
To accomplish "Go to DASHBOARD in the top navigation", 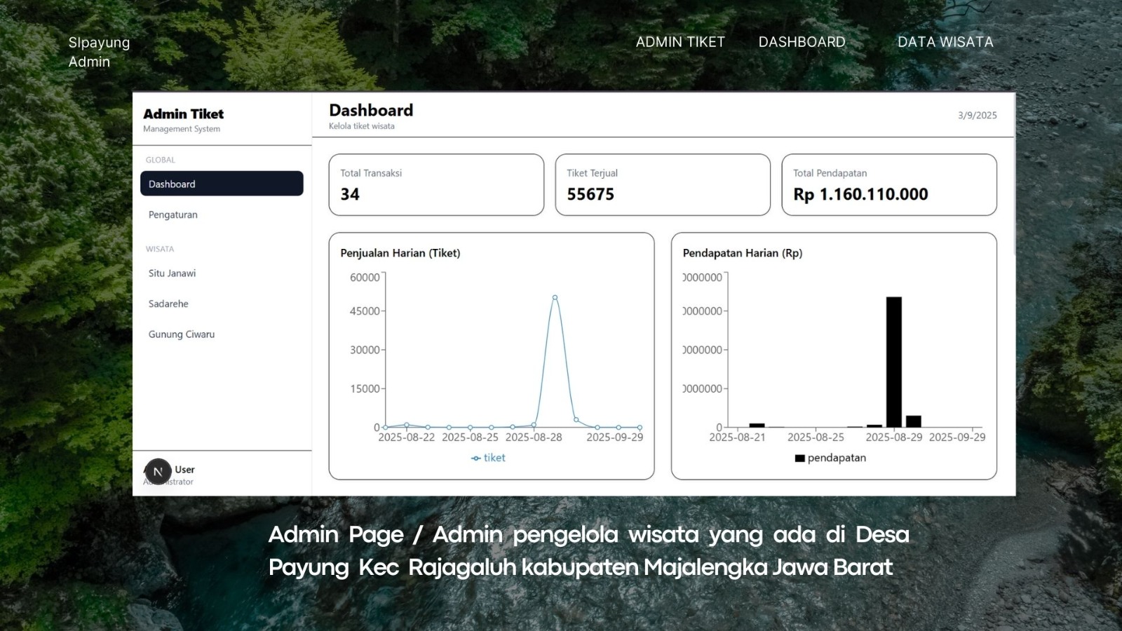I will (x=802, y=42).
